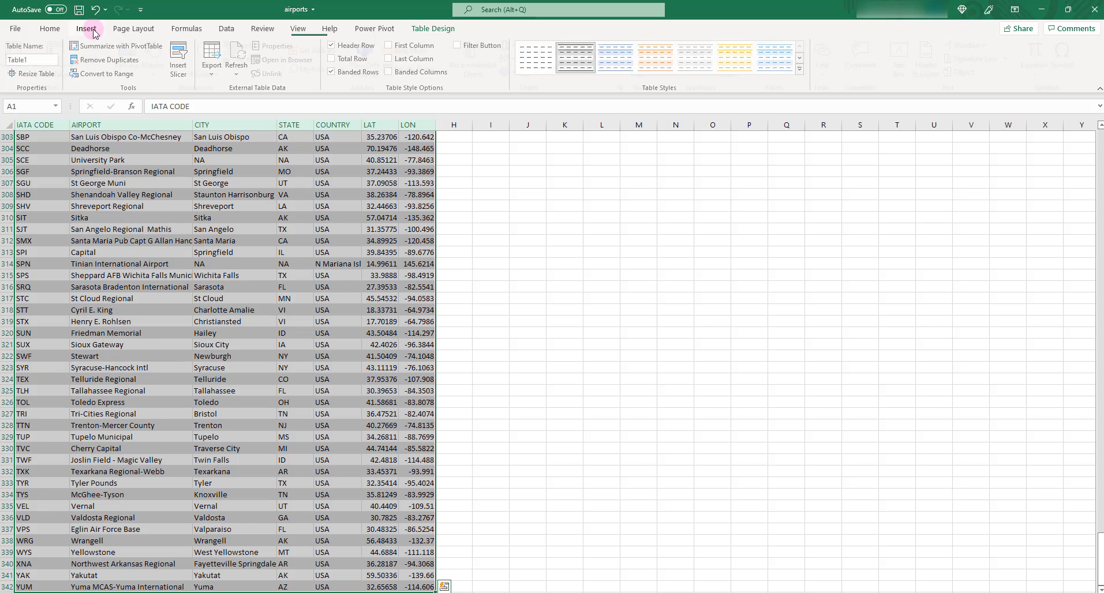Select the AIRPORT column header
The width and height of the screenshot is (1104, 593).
[x=131, y=125]
